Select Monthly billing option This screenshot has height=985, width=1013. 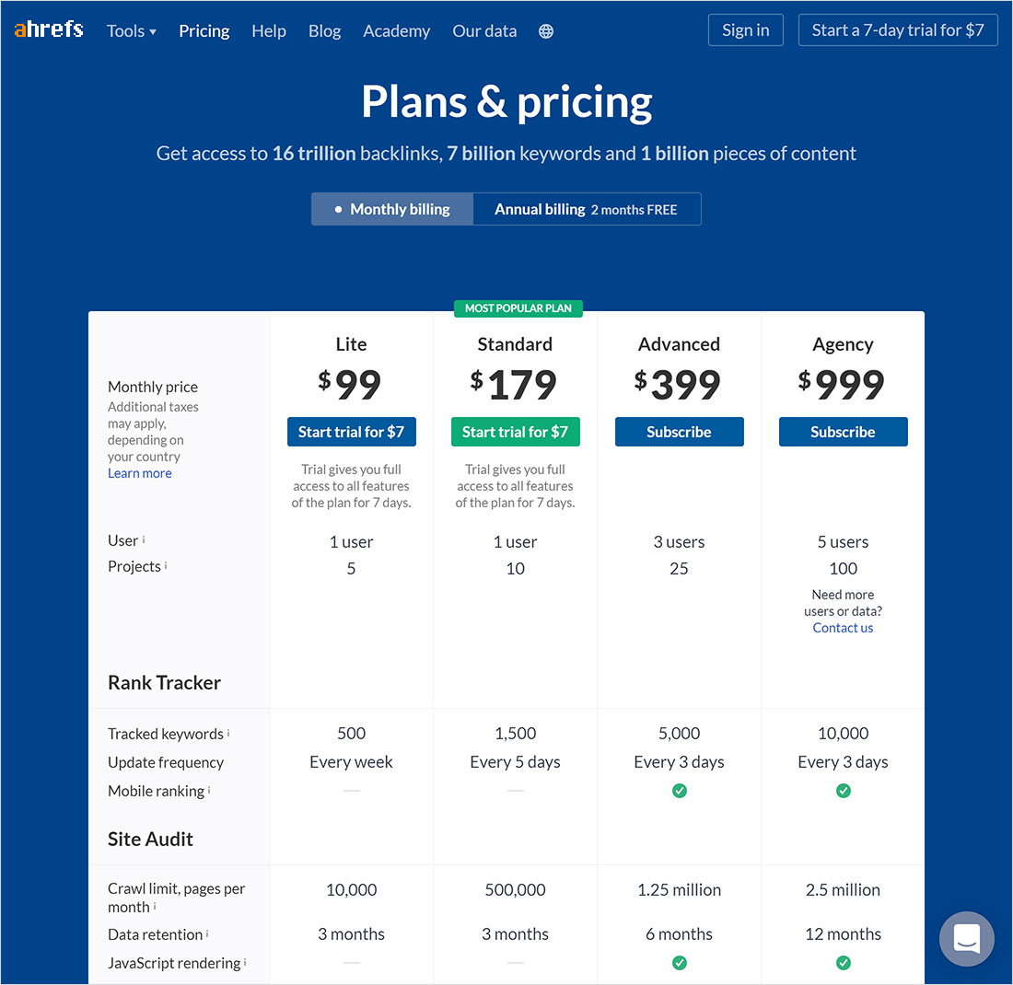[392, 209]
